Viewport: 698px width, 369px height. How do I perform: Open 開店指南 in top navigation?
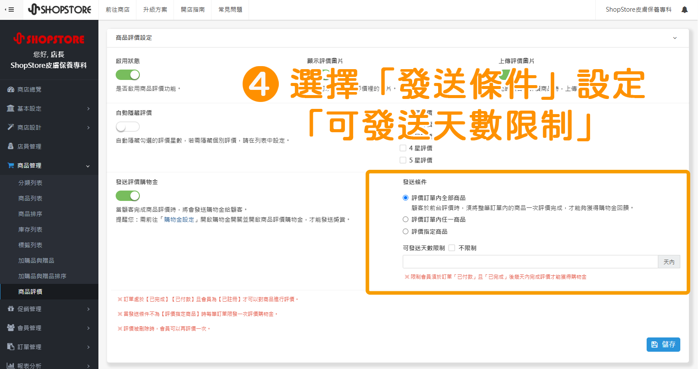(193, 10)
